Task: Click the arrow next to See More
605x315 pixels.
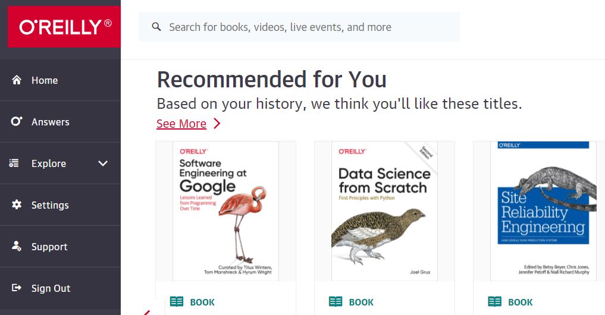Action: (x=217, y=124)
